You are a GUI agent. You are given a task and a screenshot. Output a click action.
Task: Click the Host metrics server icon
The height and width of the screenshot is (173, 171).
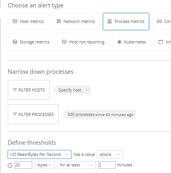click(15, 21)
